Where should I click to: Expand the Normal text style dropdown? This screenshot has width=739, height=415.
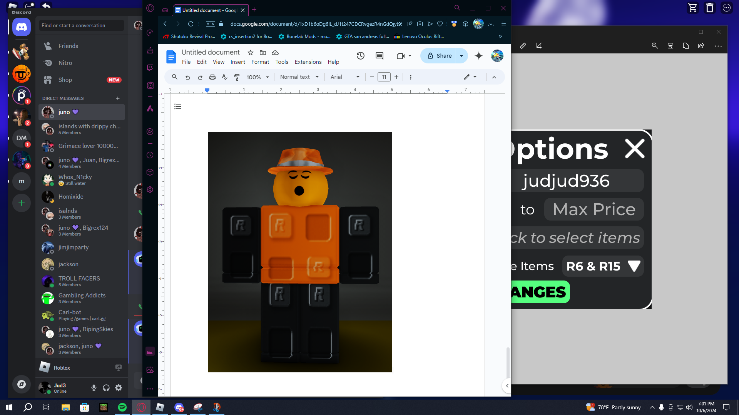[x=299, y=77]
